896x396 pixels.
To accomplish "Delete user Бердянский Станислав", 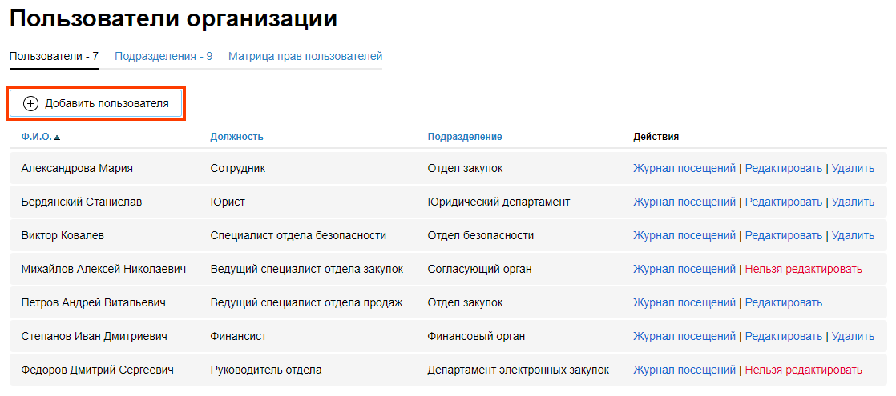I will [x=853, y=202].
